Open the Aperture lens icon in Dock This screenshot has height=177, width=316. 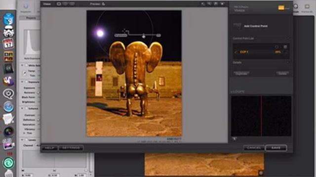click(8, 131)
